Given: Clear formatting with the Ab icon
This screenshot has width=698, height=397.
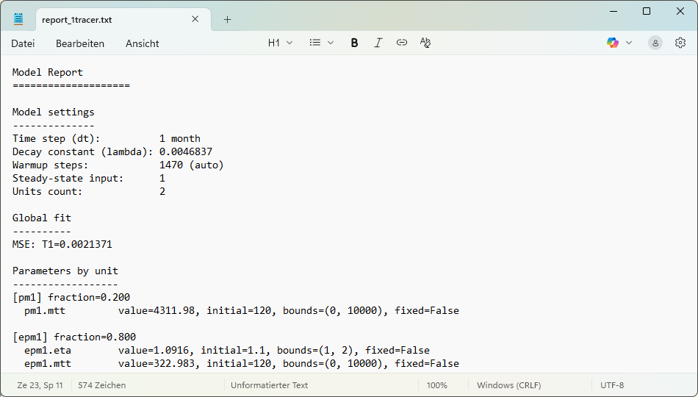Looking at the screenshot, I should (425, 43).
